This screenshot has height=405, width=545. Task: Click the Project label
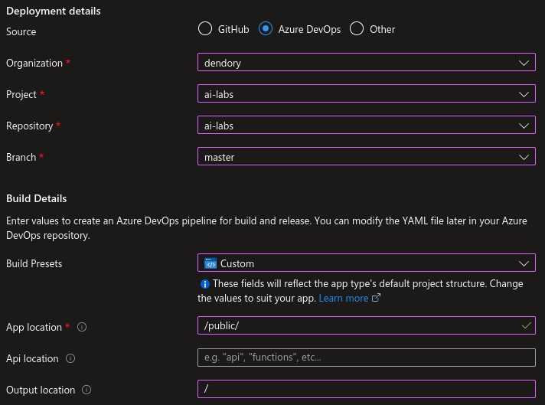pos(21,95)
